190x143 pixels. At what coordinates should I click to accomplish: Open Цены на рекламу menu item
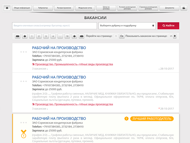tap(106, 8)
